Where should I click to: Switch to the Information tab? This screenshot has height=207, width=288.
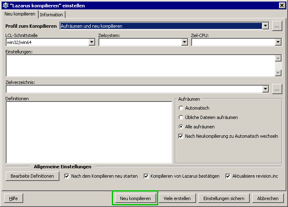(x=51, y=15)
